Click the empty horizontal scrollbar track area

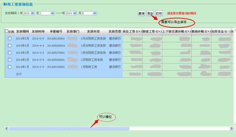click(179, 128)
